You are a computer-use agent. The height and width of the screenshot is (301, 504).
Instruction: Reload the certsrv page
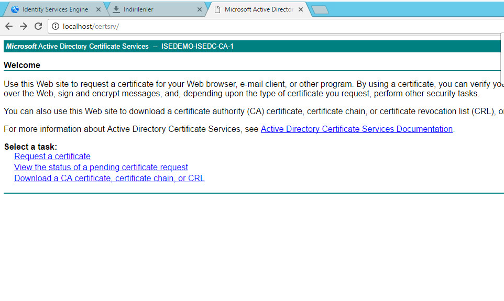(x=38, y=26)
